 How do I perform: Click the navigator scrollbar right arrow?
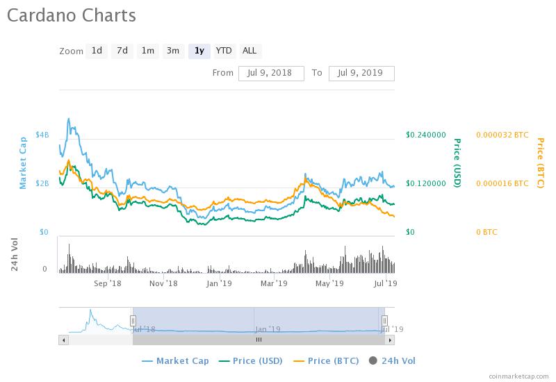391,340
